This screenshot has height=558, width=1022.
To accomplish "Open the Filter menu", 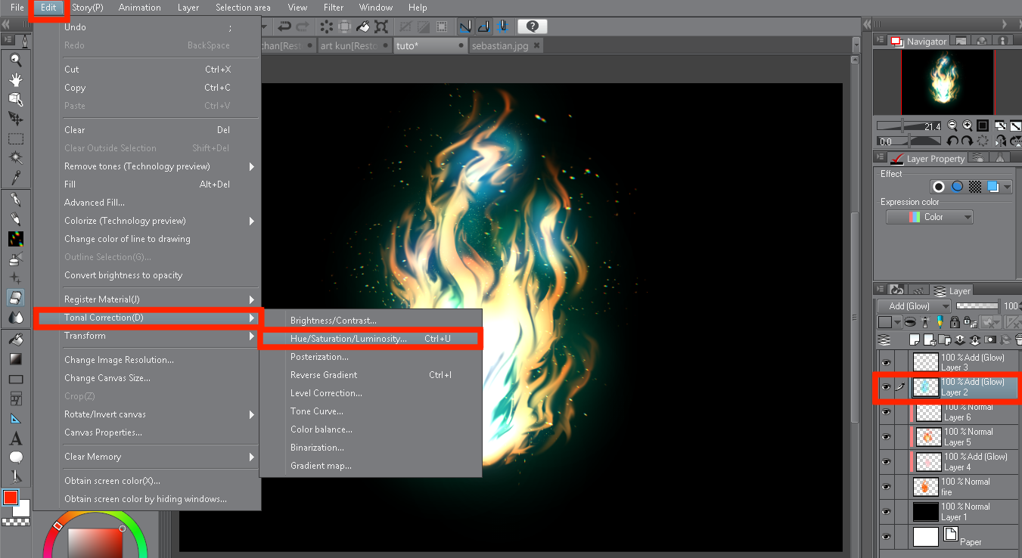I will tap(334, 8).
